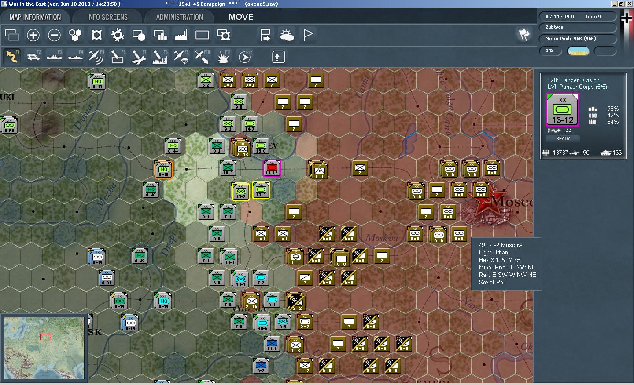Select F6 bomb unit icon

(118, 57)
